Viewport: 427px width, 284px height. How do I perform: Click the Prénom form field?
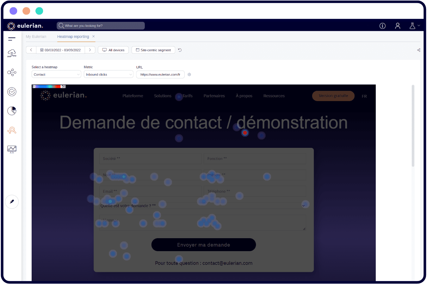click(x=255, y=175)
